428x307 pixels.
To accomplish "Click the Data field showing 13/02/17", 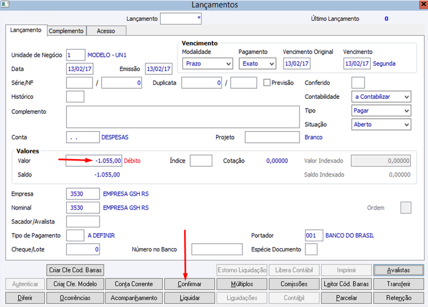I will pyautogui.click(x=80, y=69).
